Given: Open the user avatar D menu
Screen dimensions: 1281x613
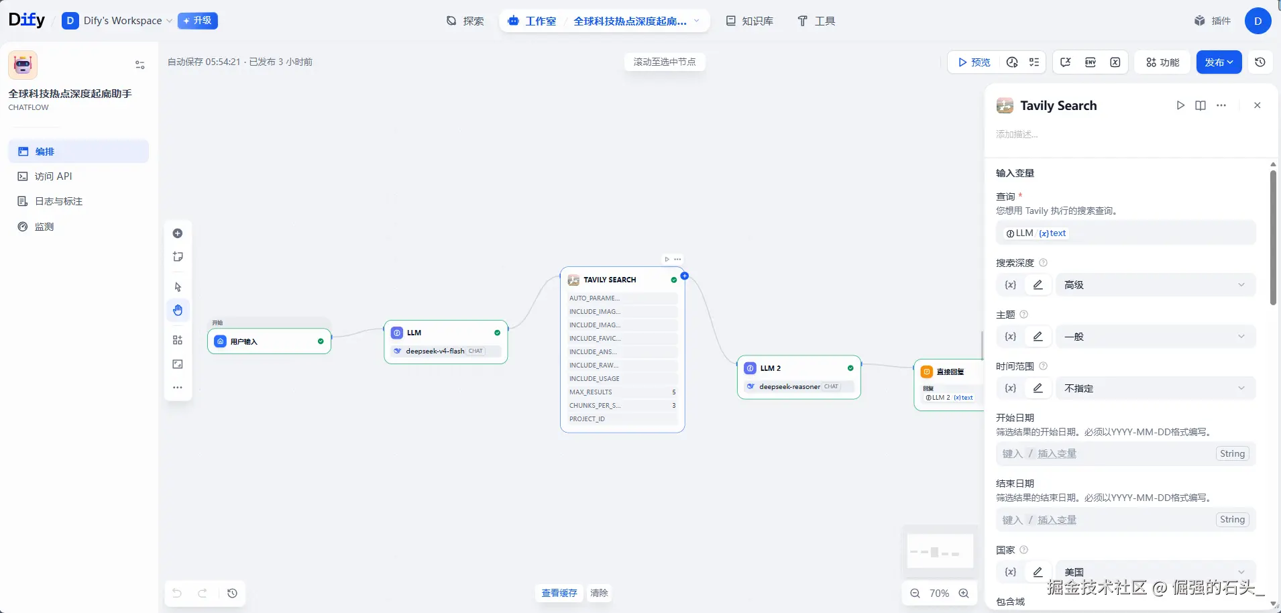Looking at the screenshot, I should click(x=1258, y=21).
